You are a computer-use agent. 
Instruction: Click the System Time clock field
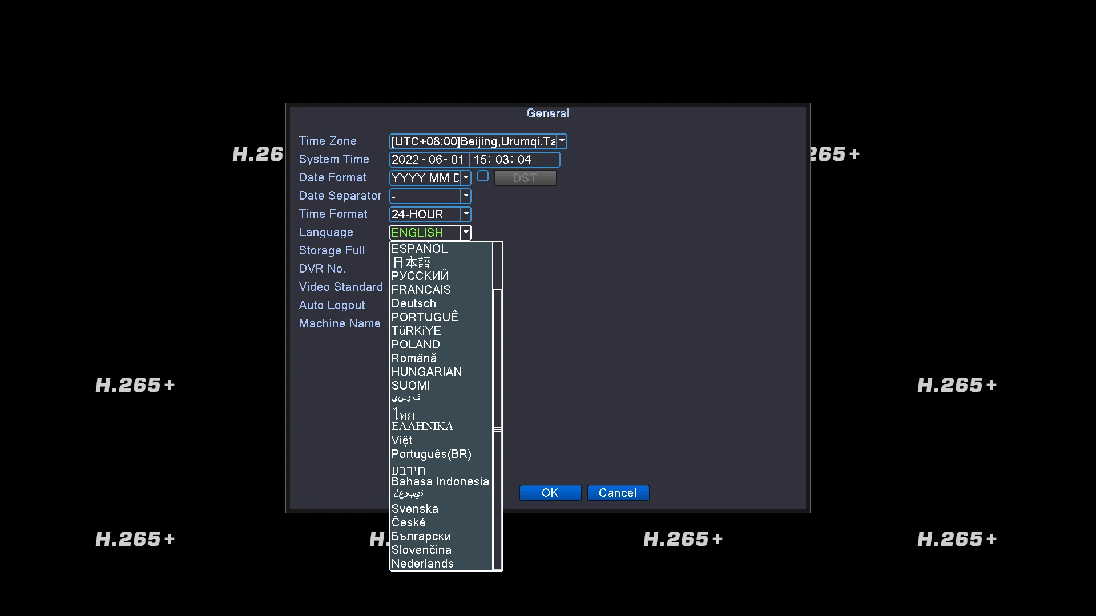coord(502,160)
